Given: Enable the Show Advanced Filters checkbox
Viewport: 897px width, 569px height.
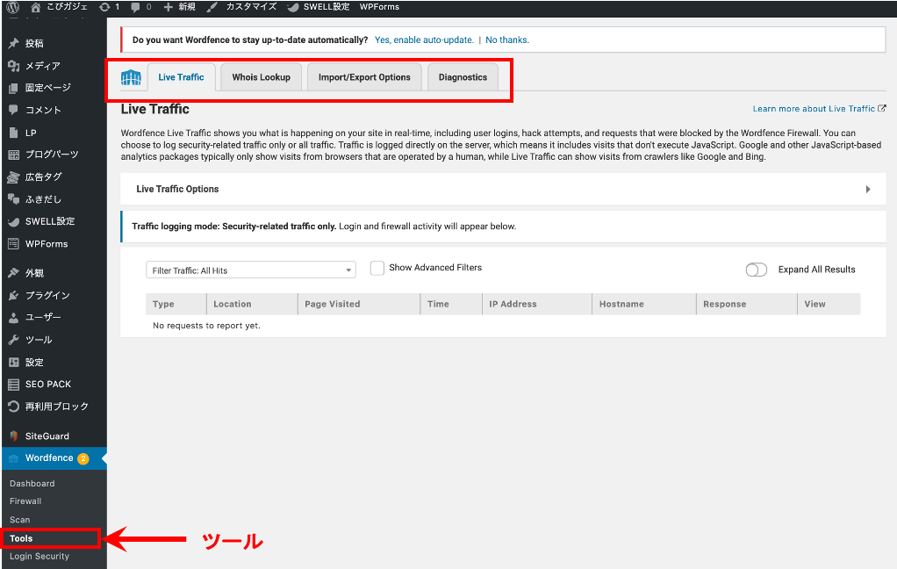Looking at the screenshot, I should pyautogui.click(x=377, y=268).
